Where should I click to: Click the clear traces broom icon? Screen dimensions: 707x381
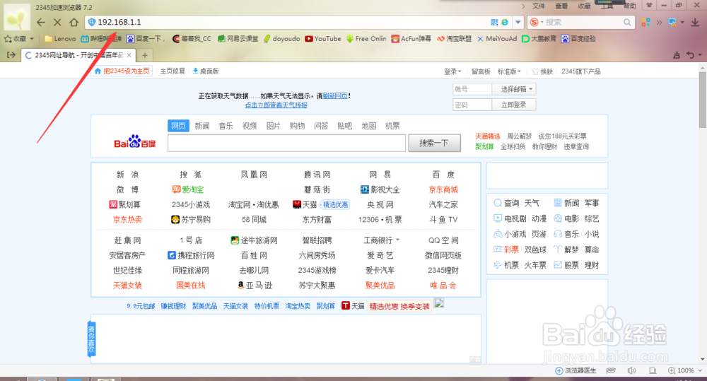click(677, 55)
